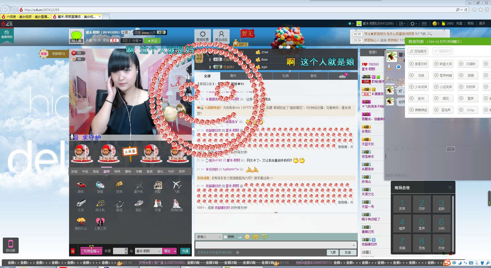This screenshot has width=491, height=268.
Task: Pick the 直升机 helicopter gift
Action: pyautogui.click(x=138, y=187)
